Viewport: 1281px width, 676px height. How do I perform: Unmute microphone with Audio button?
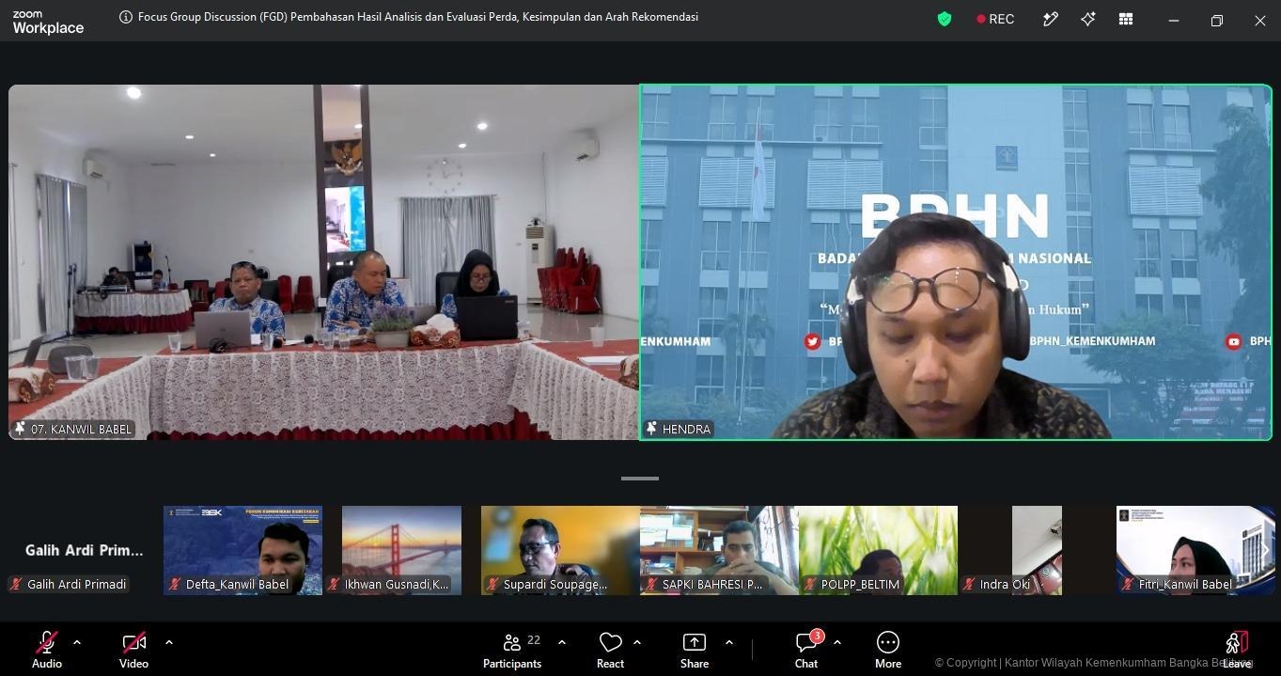[x=47, y=650]
